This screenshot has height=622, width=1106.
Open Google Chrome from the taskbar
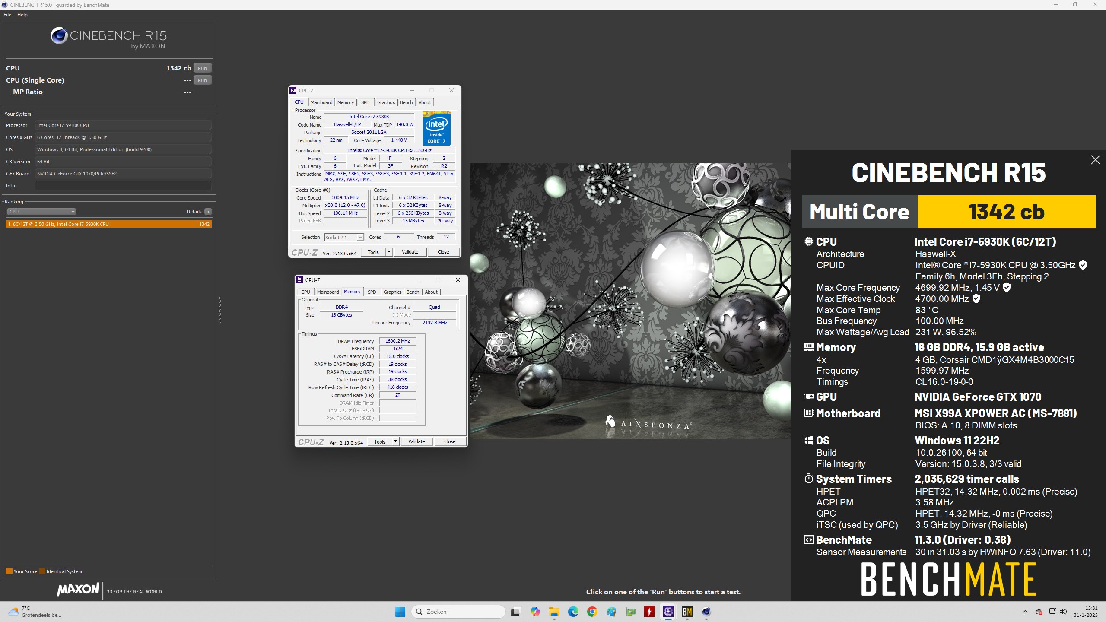click(x=592, y=612)
